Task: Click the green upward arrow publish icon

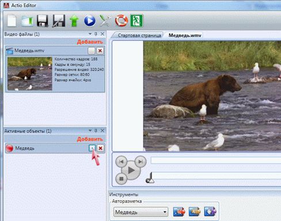Action: 74,21
